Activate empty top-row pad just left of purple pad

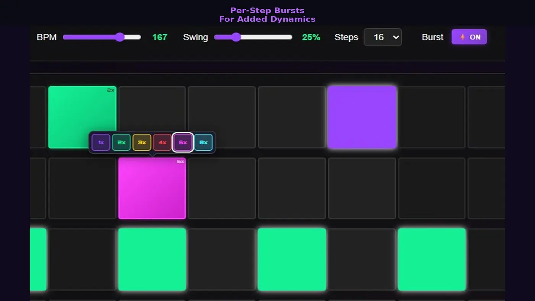(x=292, y=117)
